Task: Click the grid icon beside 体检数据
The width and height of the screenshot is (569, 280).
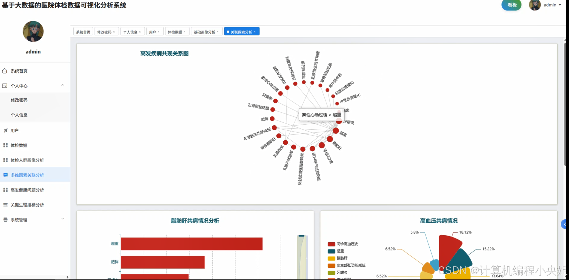Action: 5,145
